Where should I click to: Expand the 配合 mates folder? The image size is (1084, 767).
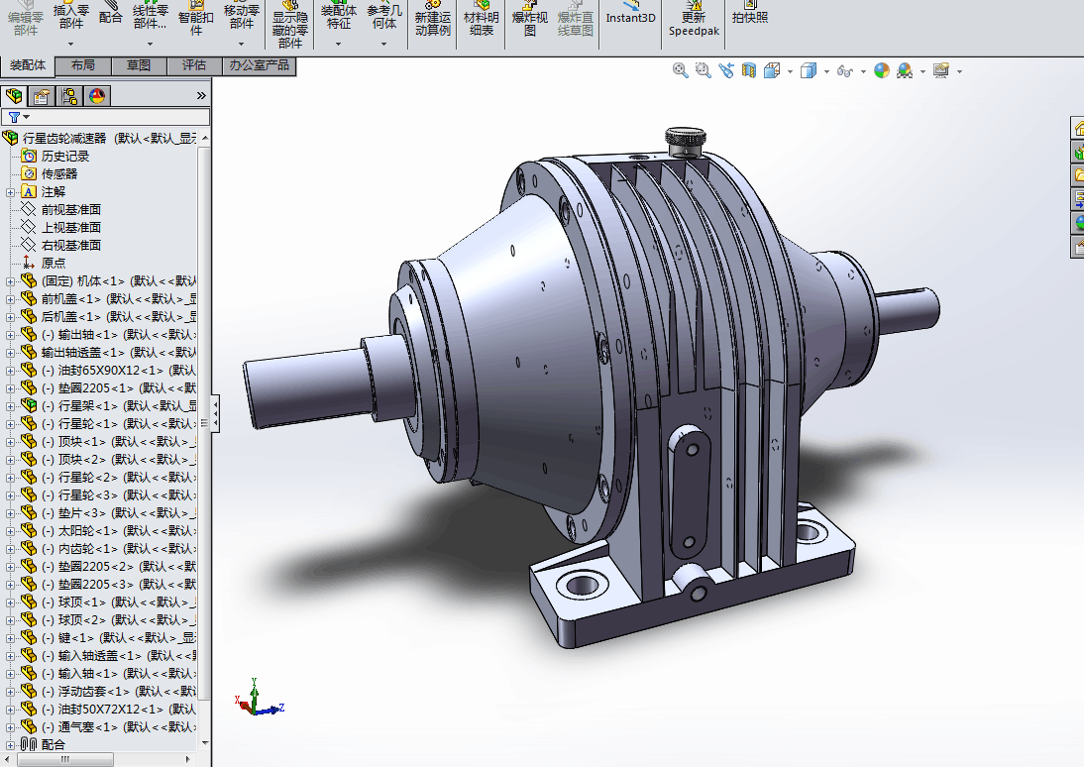coord(11,744)
